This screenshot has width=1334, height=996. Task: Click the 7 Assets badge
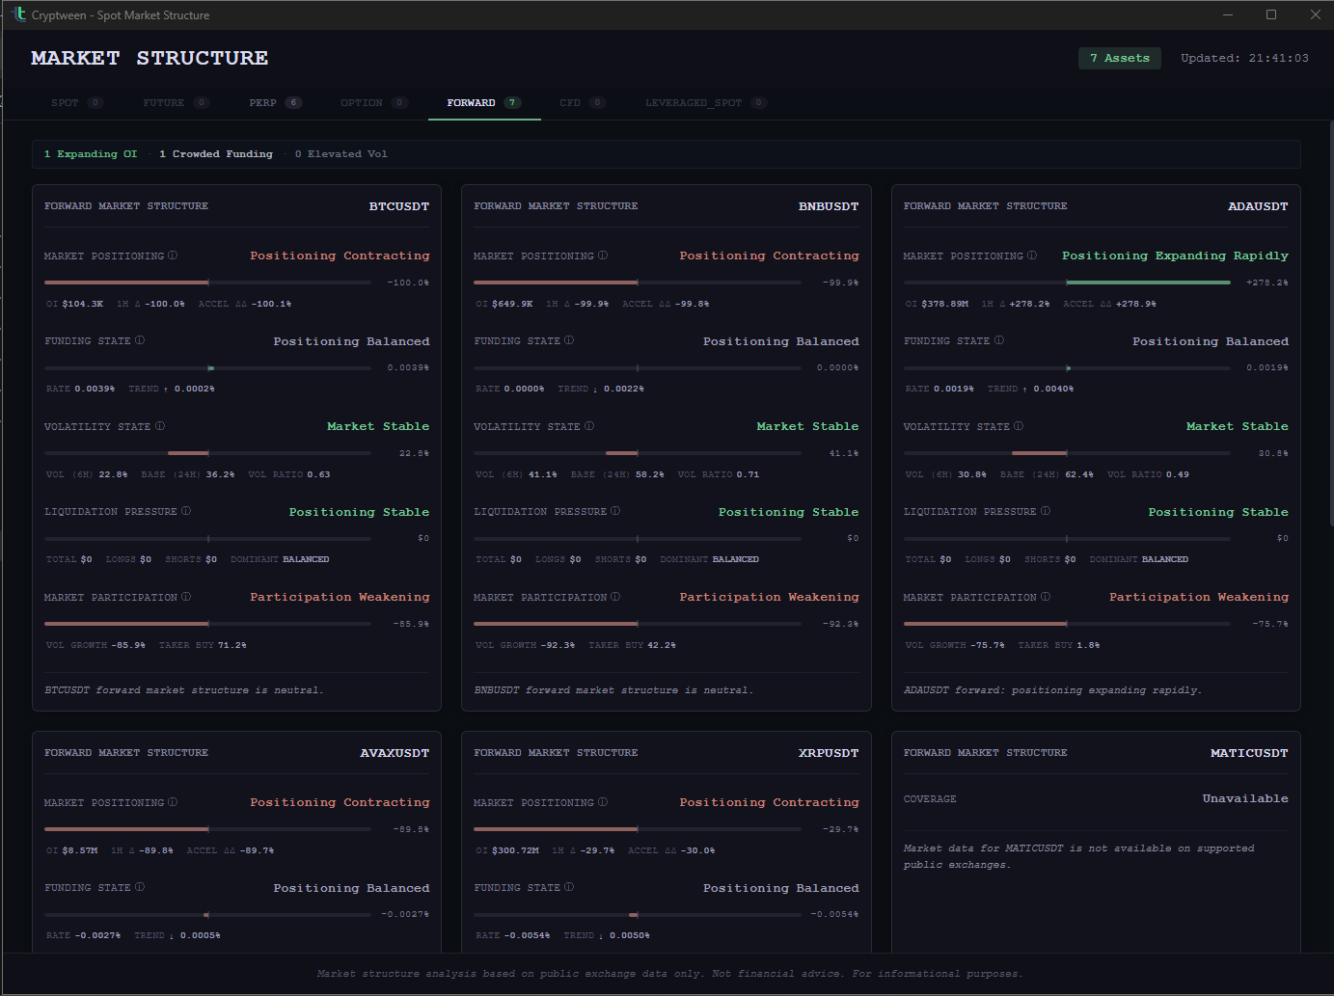tap(1120, 58)
